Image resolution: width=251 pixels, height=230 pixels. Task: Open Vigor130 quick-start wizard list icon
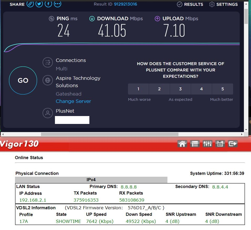(195, 144)
